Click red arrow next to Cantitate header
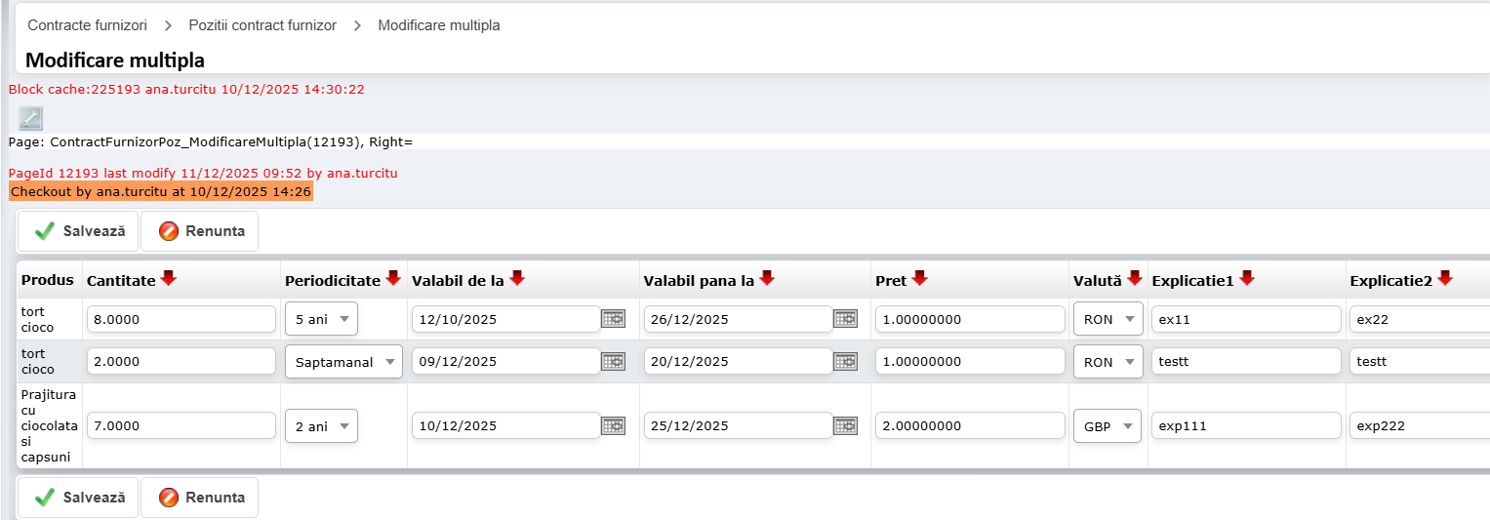Image resolution: width=1490 pixels, height=520 pixels. 169,279
